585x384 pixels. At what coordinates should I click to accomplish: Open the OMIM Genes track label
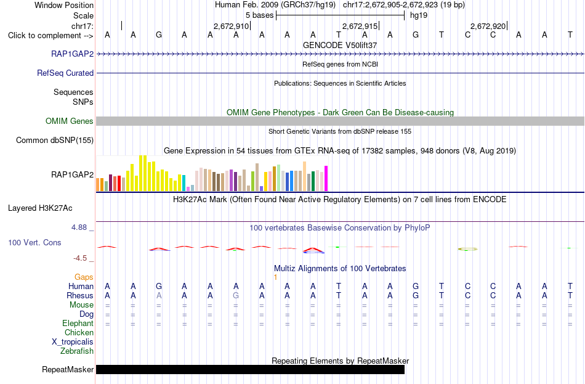tap(69, 121)
